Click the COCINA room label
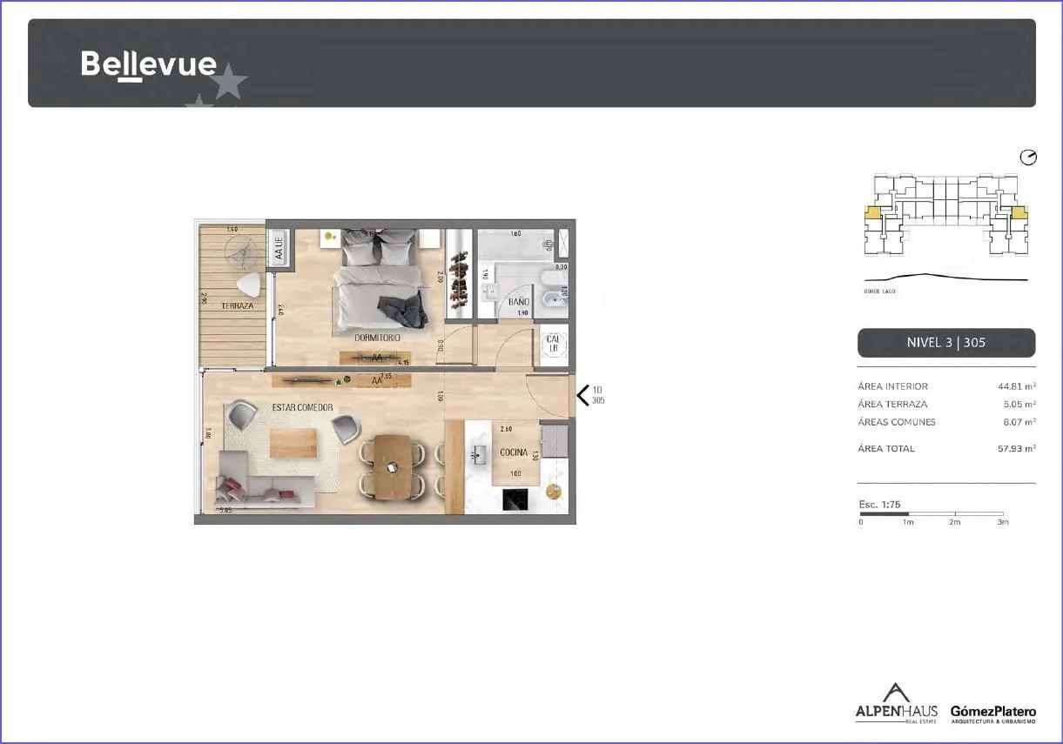This screenshot has height=744, width=1063. 514,452
